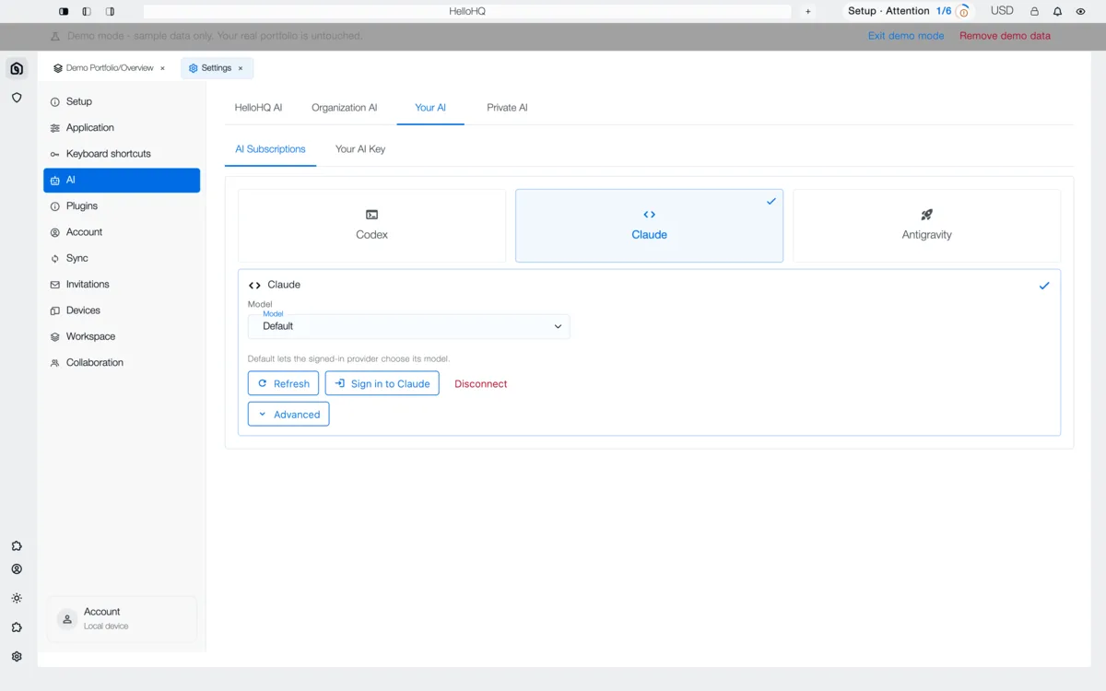The width and height of the screenshot is (1106, 691).
Task: Toggle the left sidebar layout icon
Action: coord(64,11)
